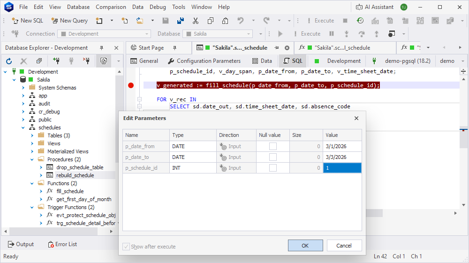Open the Output panel
The width and height of the screenshot is (469, 263).
(x=21, y=244)
